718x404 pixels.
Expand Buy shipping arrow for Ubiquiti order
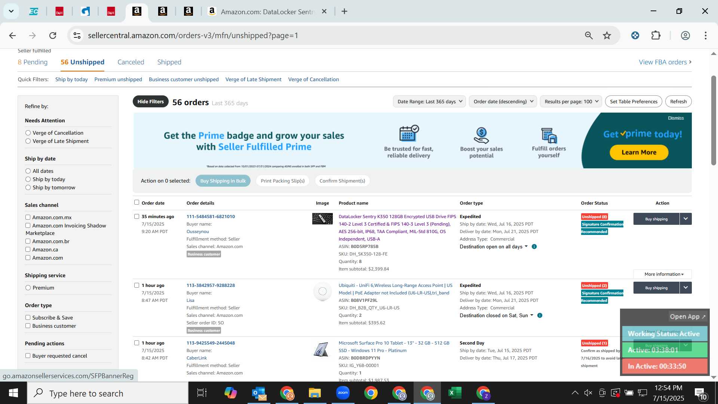(x=686, y=288)
